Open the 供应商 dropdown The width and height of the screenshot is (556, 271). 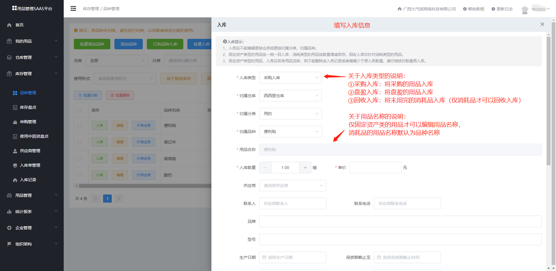pos(293,185)
